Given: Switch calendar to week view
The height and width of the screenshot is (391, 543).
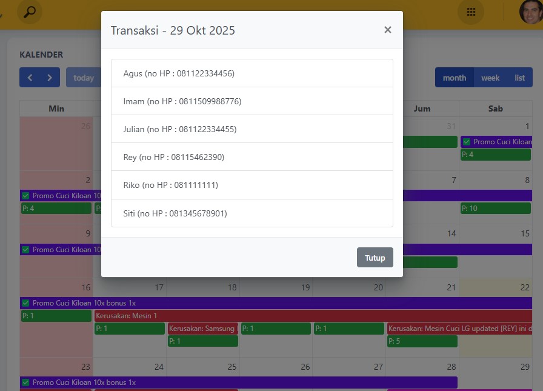Looking at the screenshot, I should [490, 78].
